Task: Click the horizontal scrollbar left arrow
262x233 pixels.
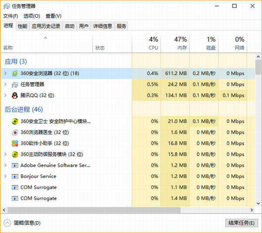Action: click(x=4, y=210)
